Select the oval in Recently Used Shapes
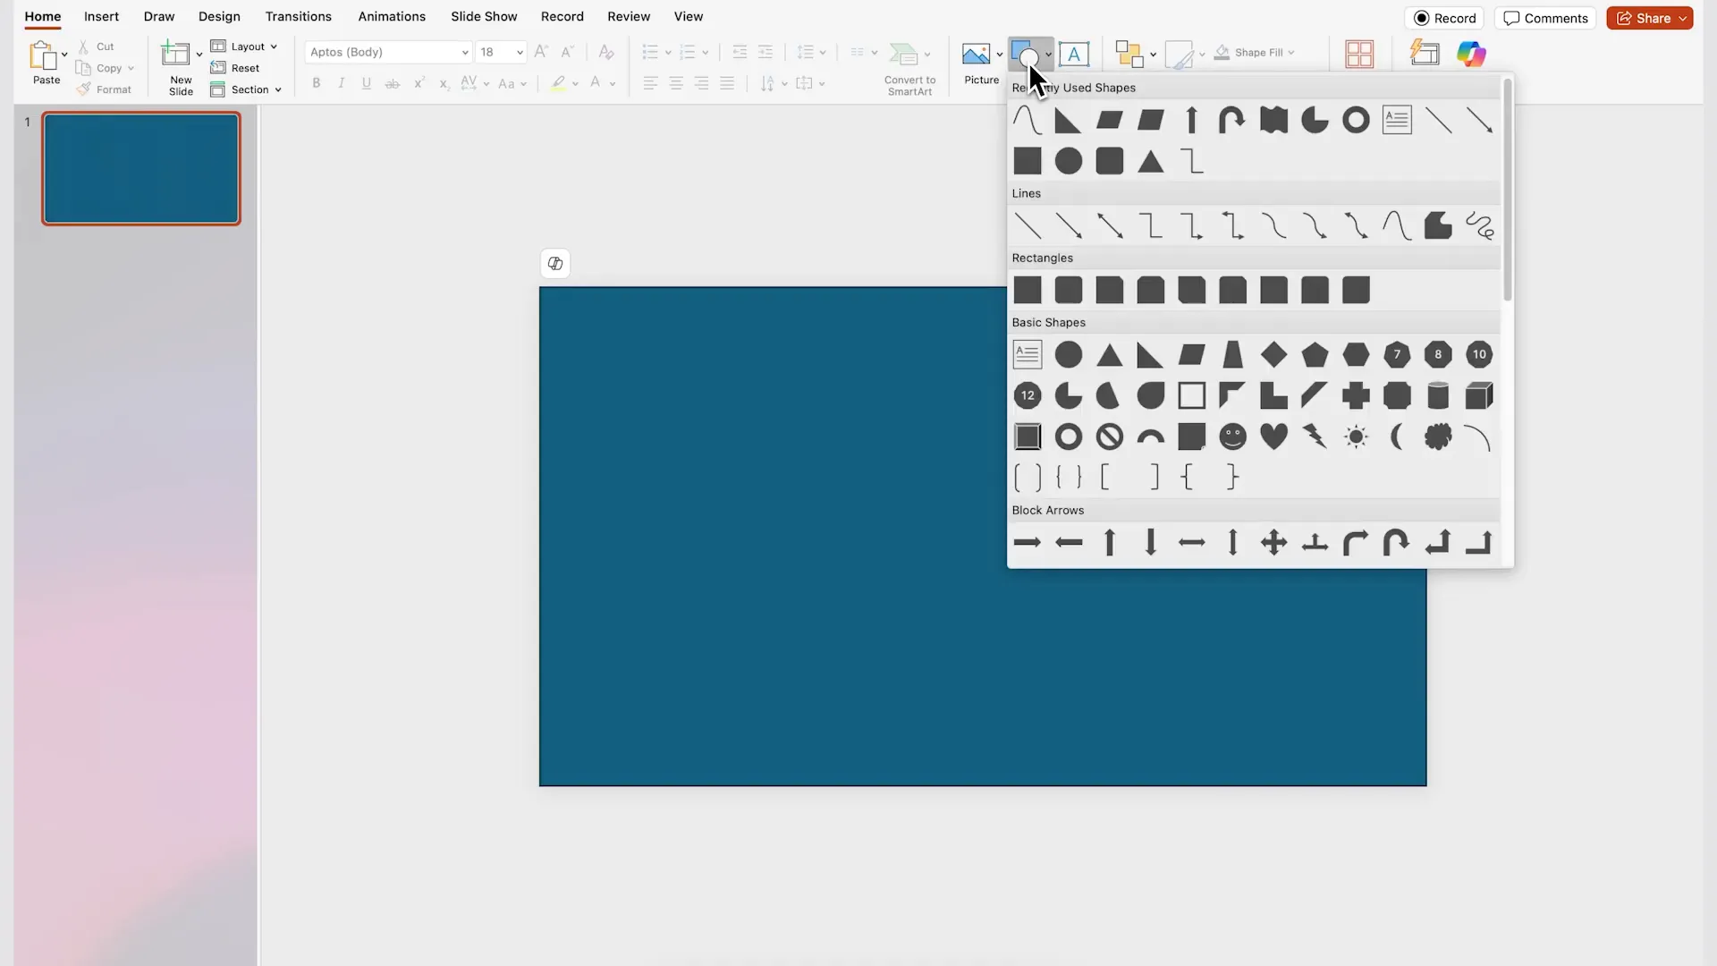This screenshot has height=966, width=1717. pos(1069,161)
